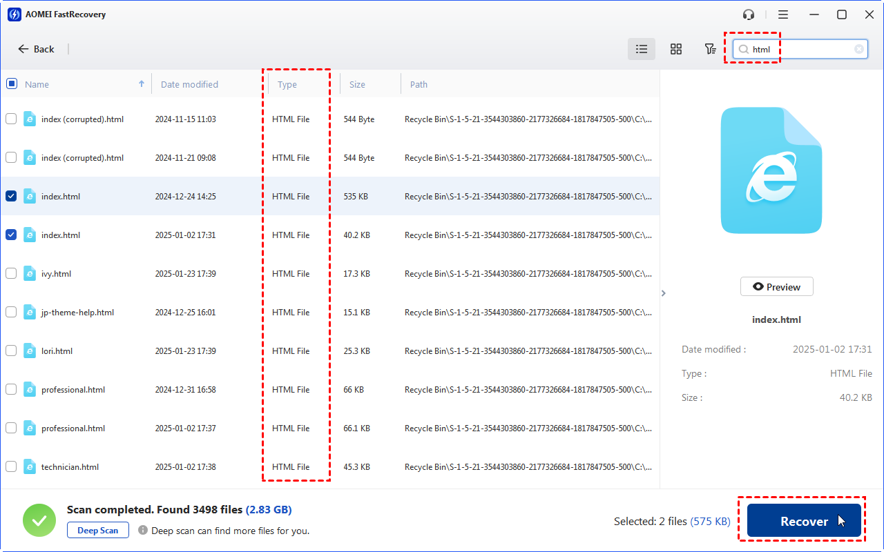Clear the search field with the X icon
884x552 pixels.
859,49
